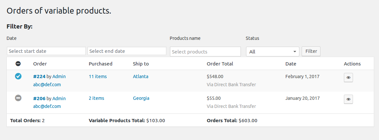The image size is (379, 140).
Task: Focus the Select start date field
Action: click(x=46, y=51)
